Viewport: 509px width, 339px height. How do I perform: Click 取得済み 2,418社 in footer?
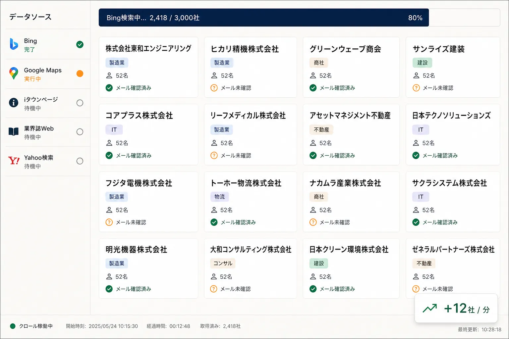[220, 326]
